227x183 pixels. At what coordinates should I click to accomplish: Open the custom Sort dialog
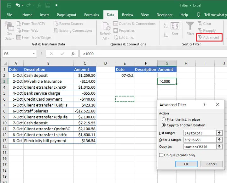click(x=175, y=29)
